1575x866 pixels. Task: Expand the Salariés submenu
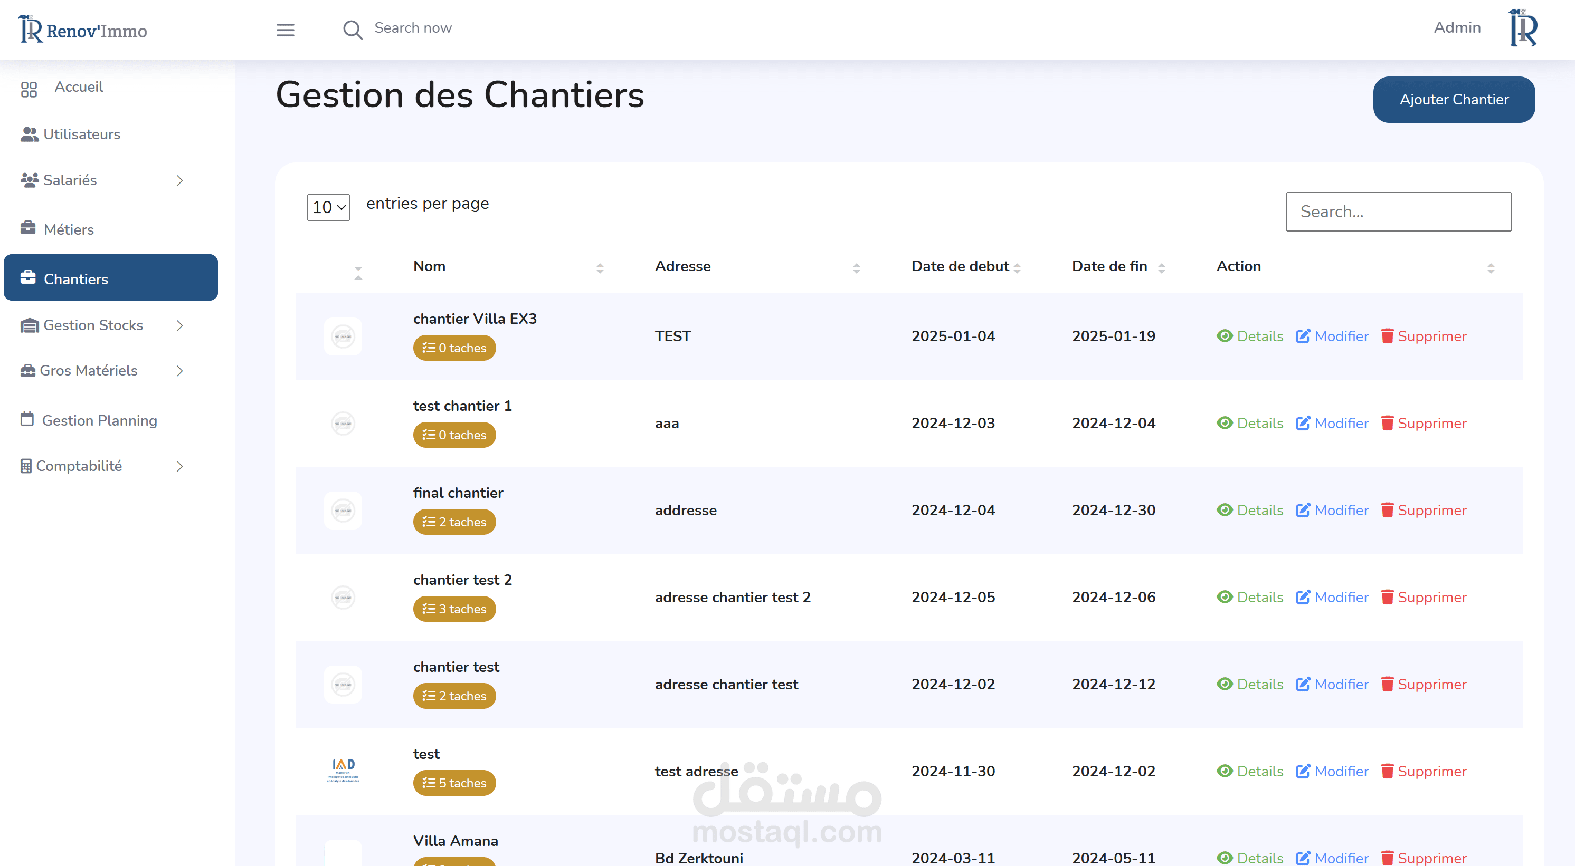[179, 180]
